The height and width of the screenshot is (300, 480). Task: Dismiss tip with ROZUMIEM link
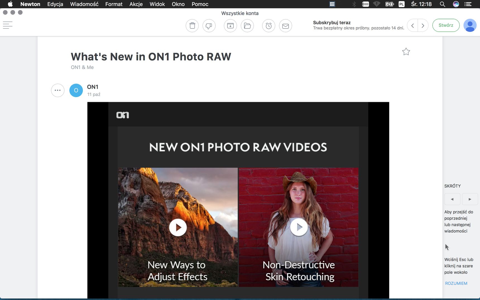coord(456,283)
